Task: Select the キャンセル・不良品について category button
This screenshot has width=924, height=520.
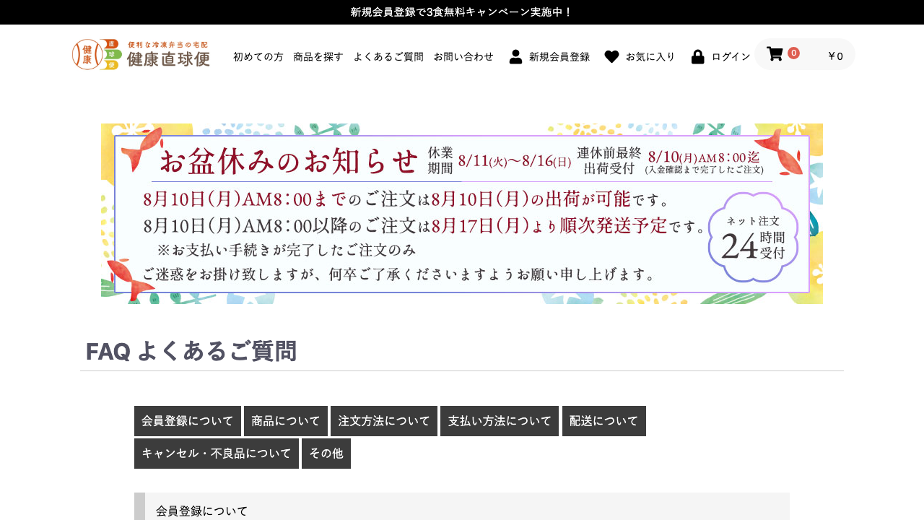Action: click(217, 454)
